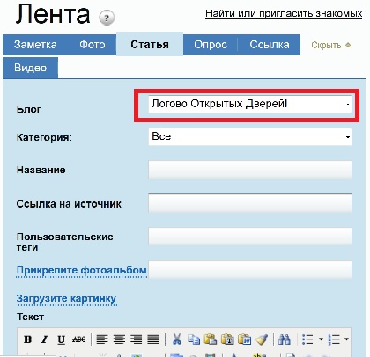Toggle italic formatting in the text editor
Viewport: 370px width, 357px height.
click(45, 339)
